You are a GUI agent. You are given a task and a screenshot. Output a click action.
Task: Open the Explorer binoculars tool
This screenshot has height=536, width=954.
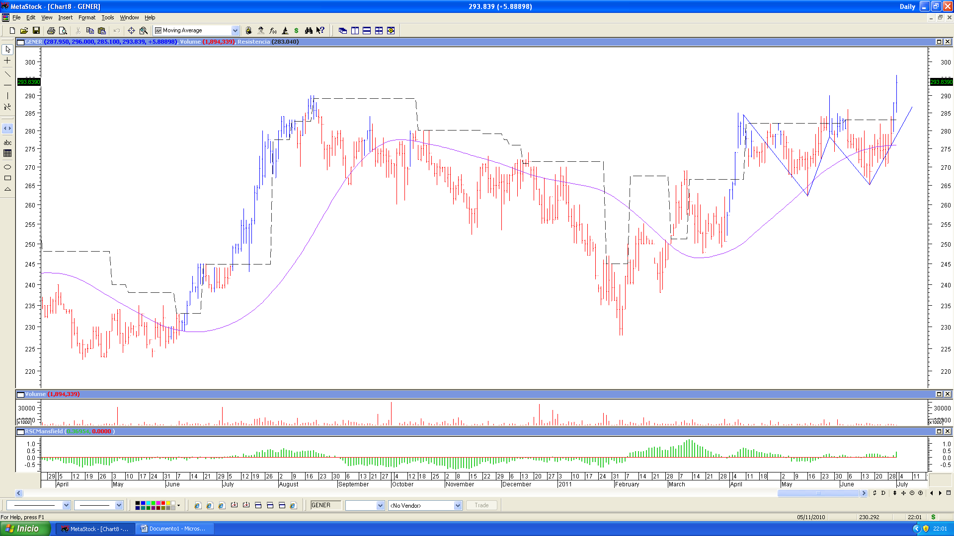click(309, 31)
